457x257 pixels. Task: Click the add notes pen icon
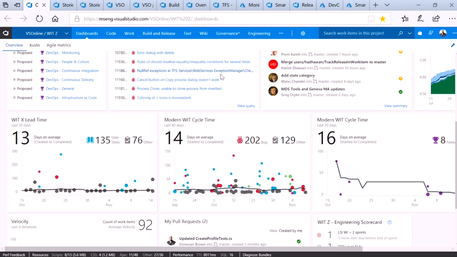pos(420,19)
